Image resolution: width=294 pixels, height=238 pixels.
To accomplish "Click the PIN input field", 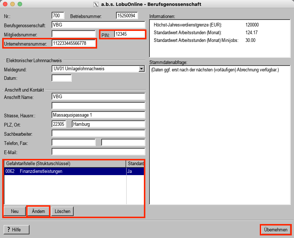I will (129, 34).
